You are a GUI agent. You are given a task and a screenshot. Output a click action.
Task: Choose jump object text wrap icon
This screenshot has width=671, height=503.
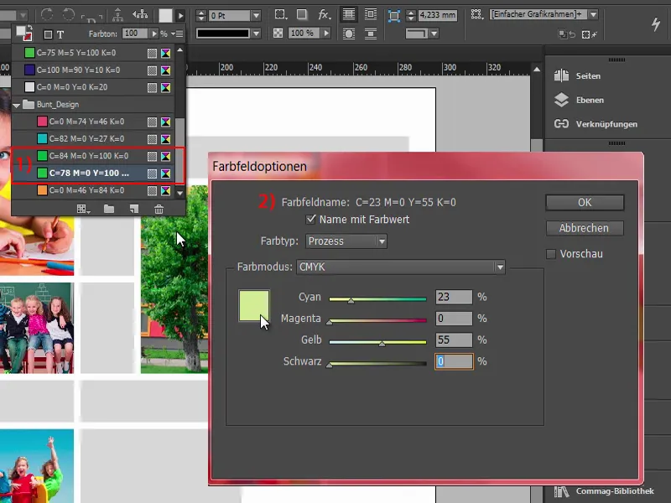371,34
